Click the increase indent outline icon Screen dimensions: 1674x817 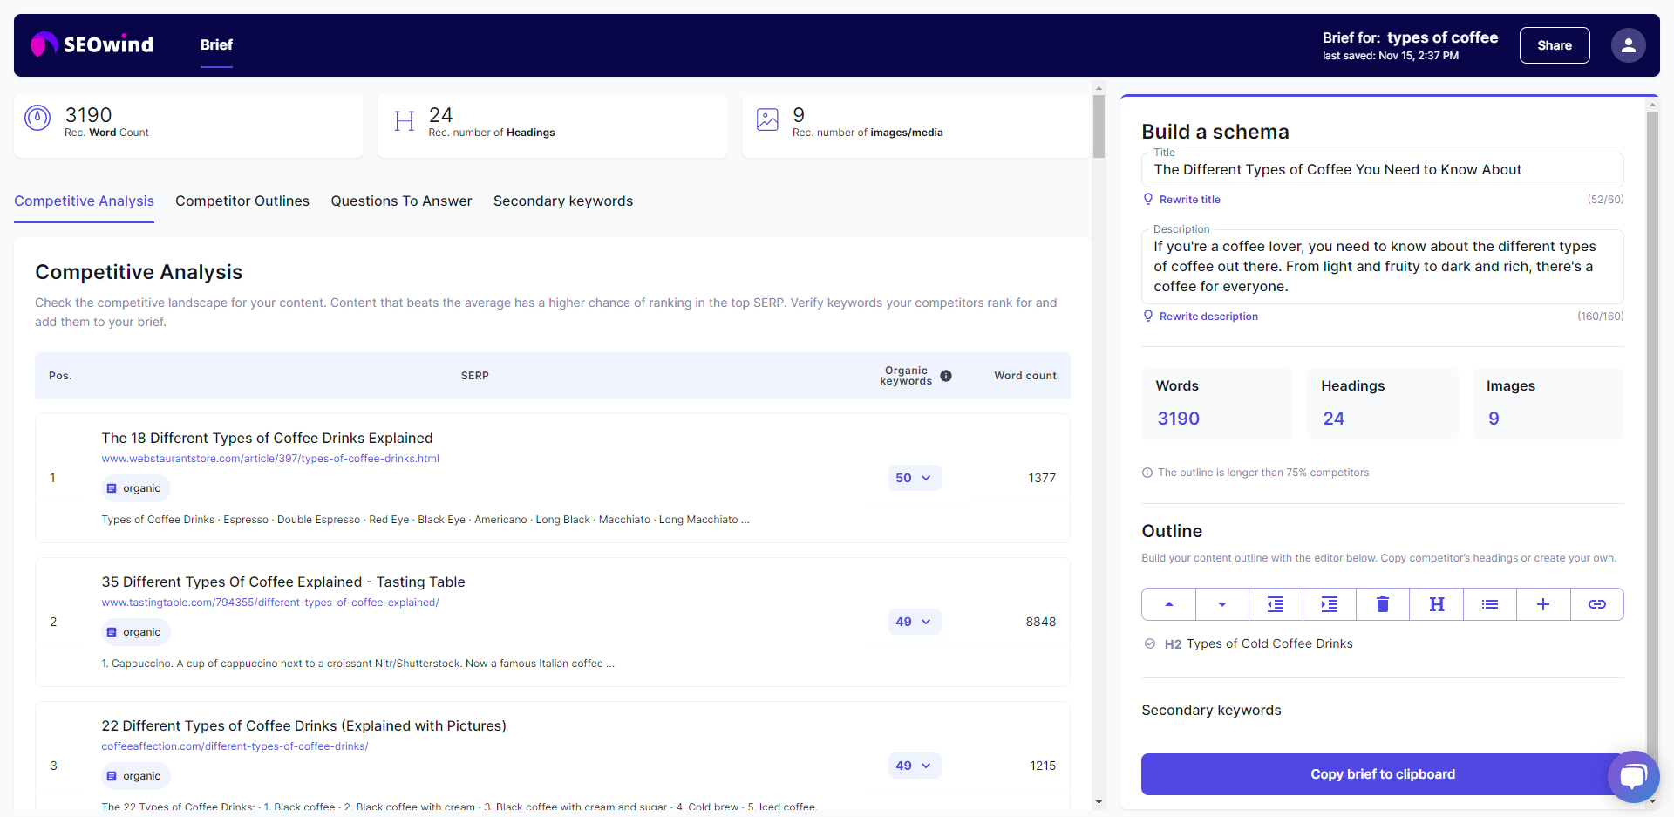[1329, 604]
